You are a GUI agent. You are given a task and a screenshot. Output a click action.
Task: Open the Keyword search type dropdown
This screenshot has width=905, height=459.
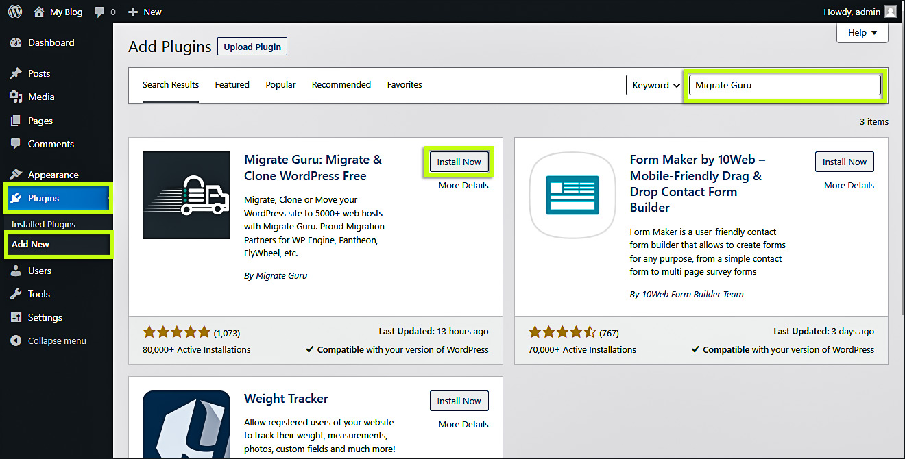click(x=654, y=85)
